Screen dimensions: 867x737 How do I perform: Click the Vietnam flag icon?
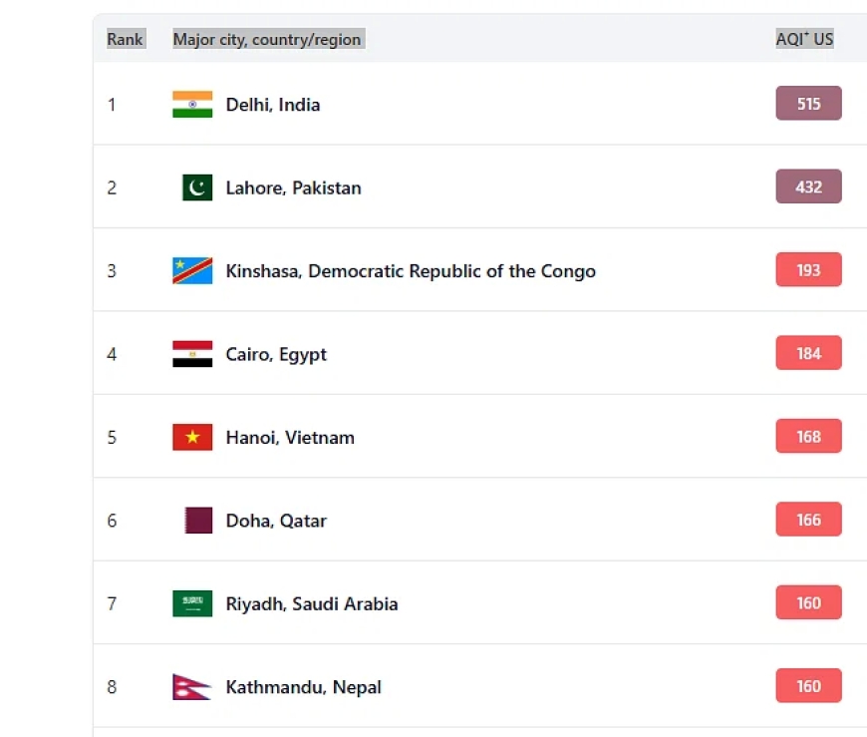[192, 437]
